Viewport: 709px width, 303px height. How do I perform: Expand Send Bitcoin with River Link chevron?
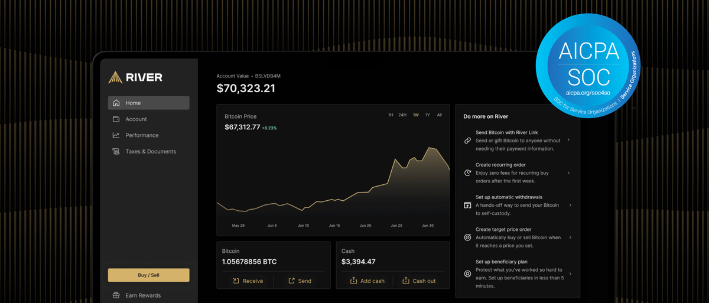568,141
